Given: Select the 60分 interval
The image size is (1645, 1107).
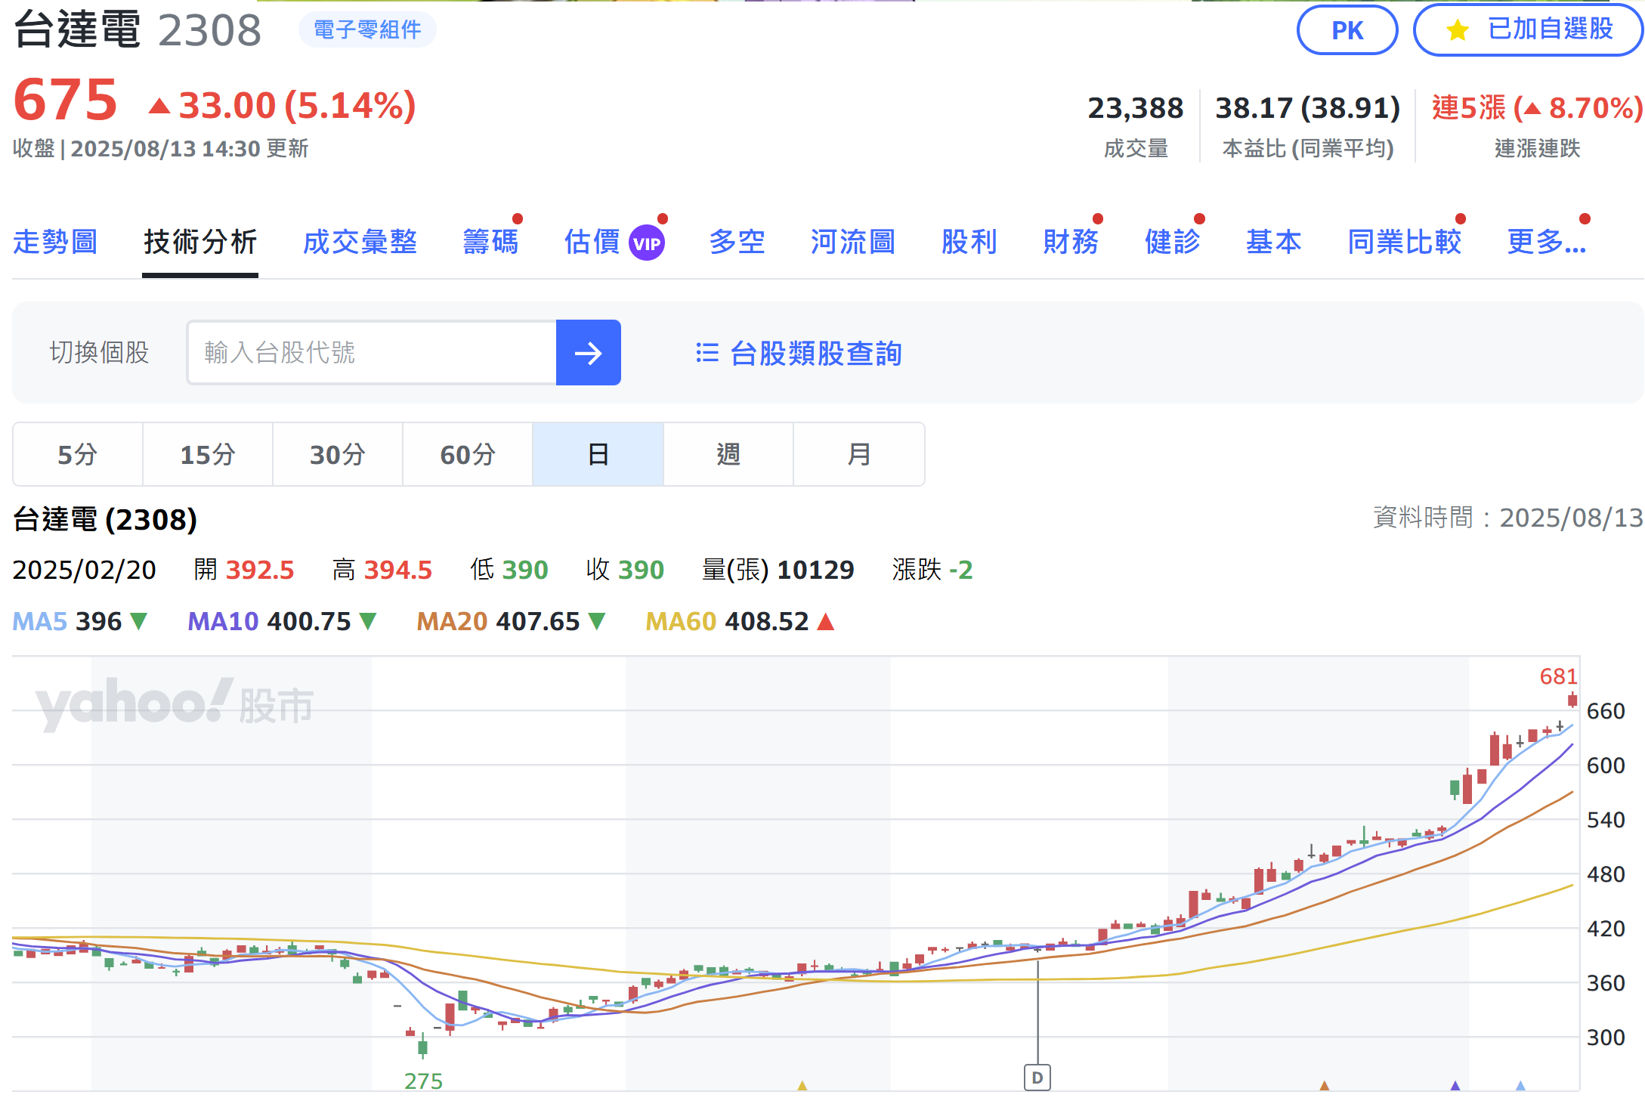Looking at the screenshot, I should click(468, 454).
